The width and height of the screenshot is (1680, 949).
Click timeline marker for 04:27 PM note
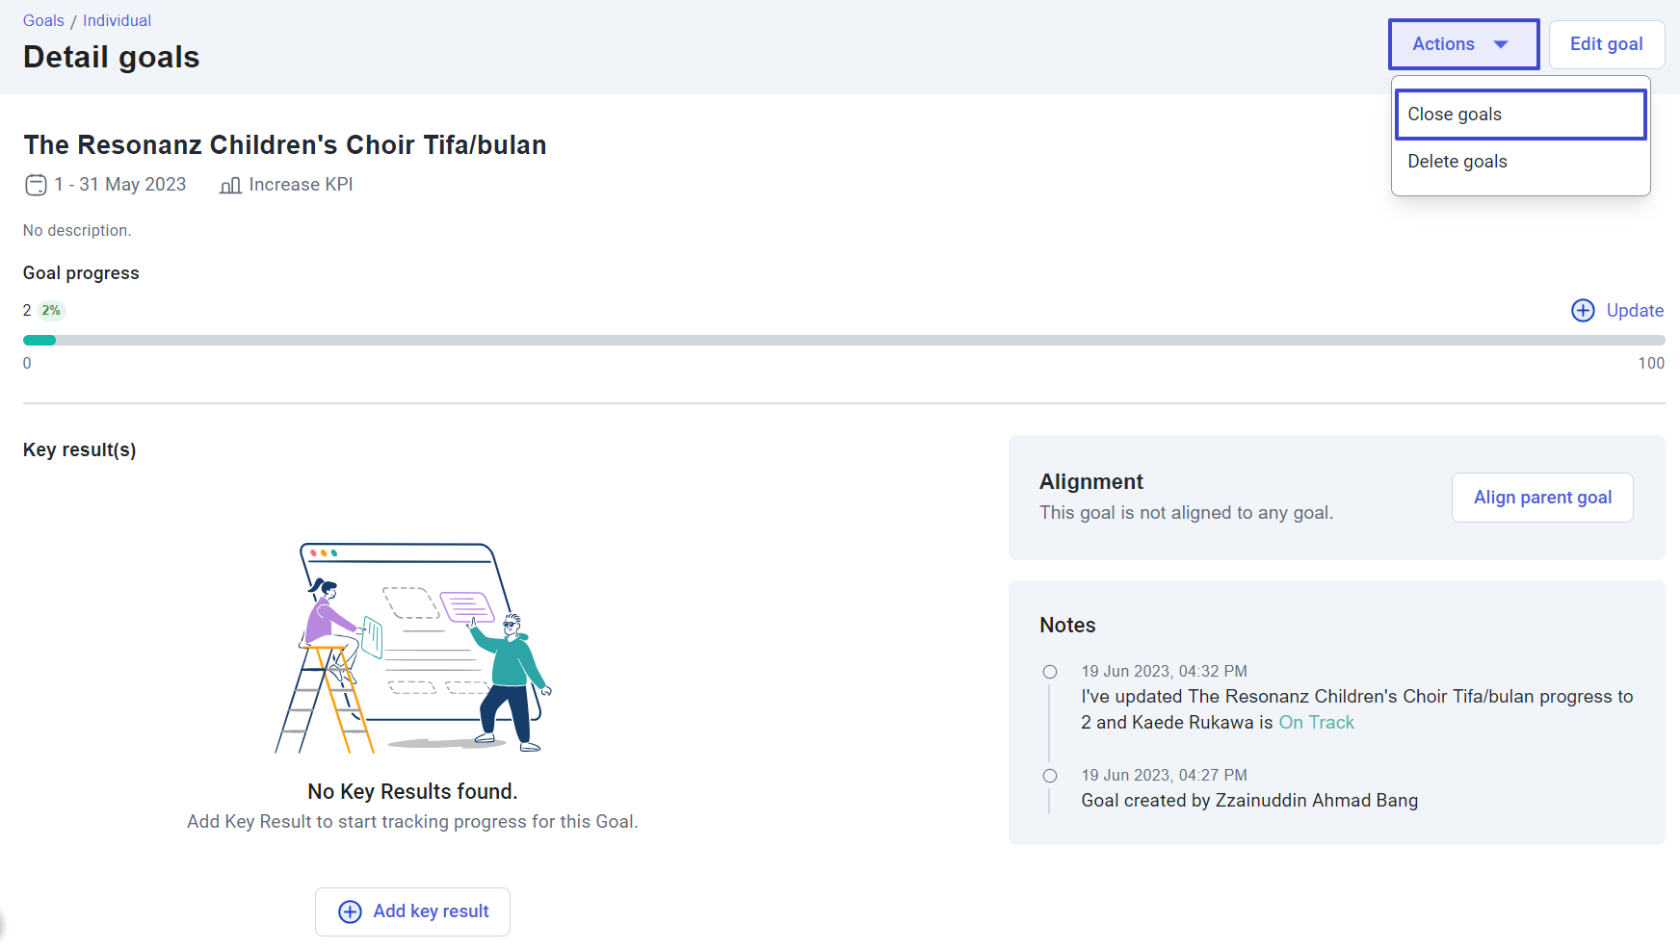1050,776
